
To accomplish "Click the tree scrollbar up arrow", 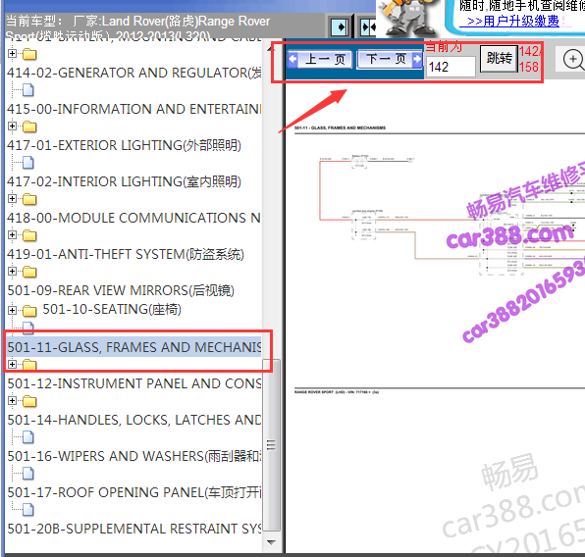I will click(x=271, y=48).
